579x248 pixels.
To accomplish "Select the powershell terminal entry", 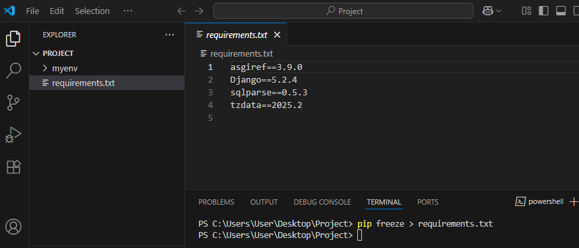I will coord(540,201).
